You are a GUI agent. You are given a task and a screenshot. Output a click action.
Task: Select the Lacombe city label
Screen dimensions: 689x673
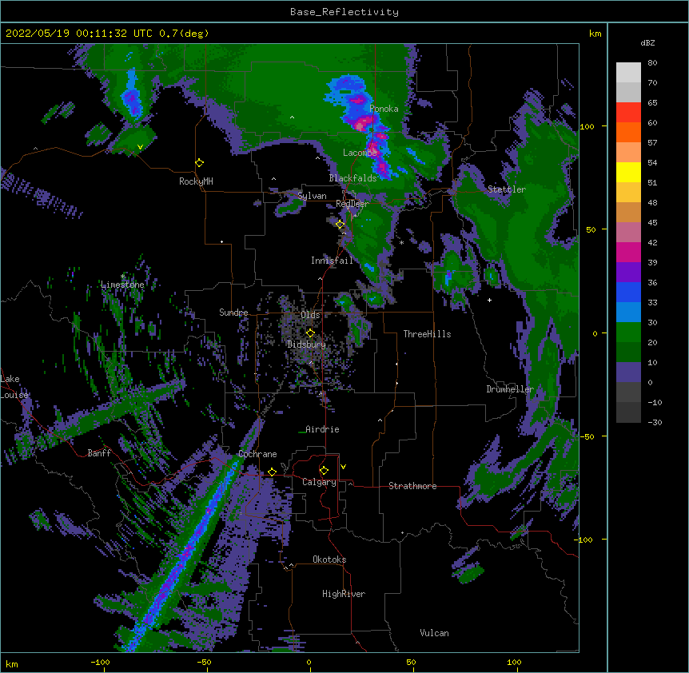(360, 153)
